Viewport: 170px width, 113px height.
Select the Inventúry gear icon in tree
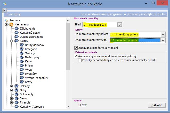pos(22,74)
